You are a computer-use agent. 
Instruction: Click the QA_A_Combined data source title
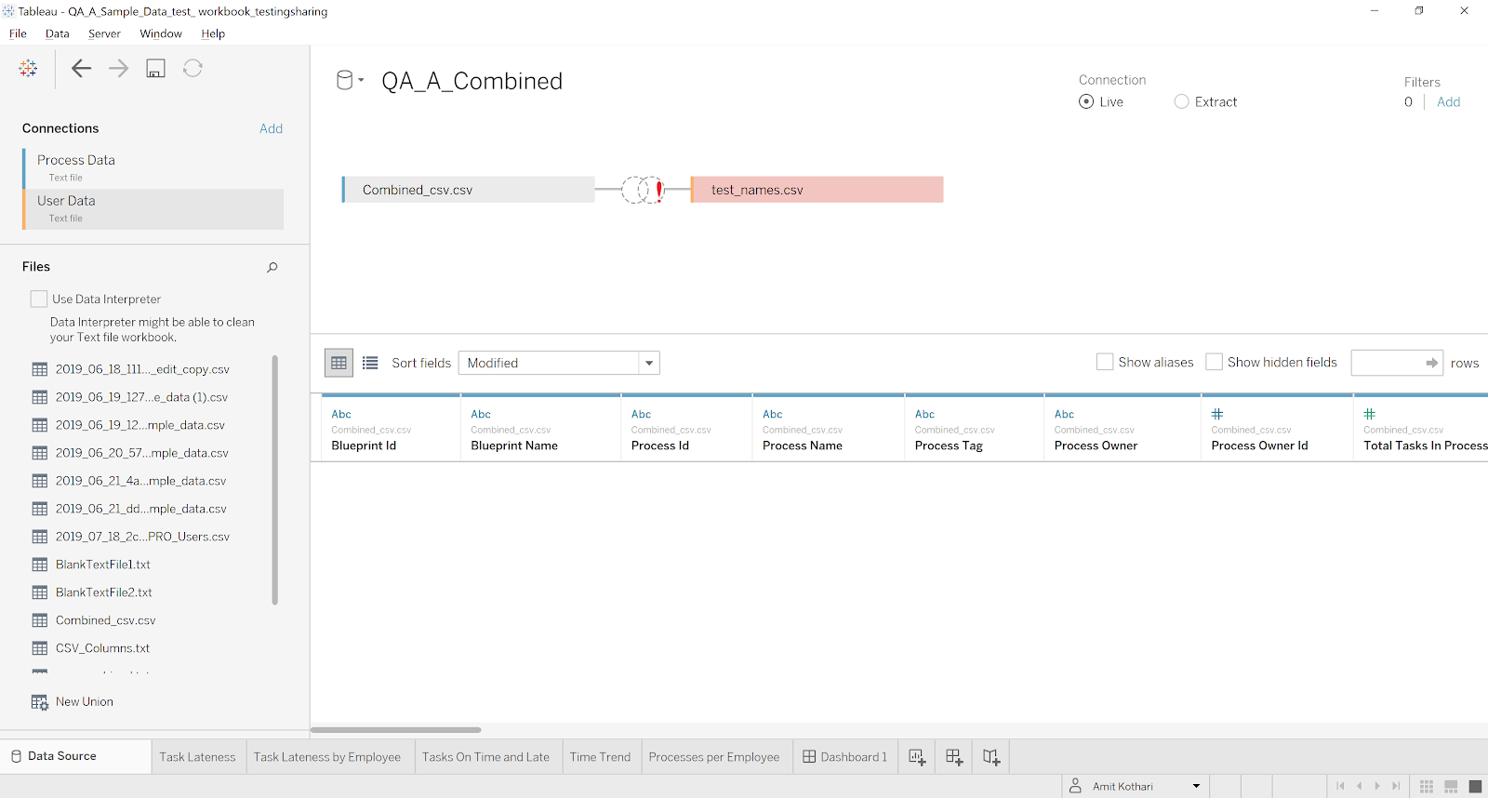tap(472, 81)
